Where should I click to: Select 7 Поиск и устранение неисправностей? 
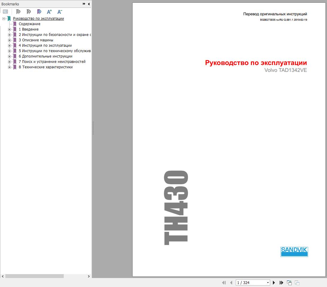(52, 62)
